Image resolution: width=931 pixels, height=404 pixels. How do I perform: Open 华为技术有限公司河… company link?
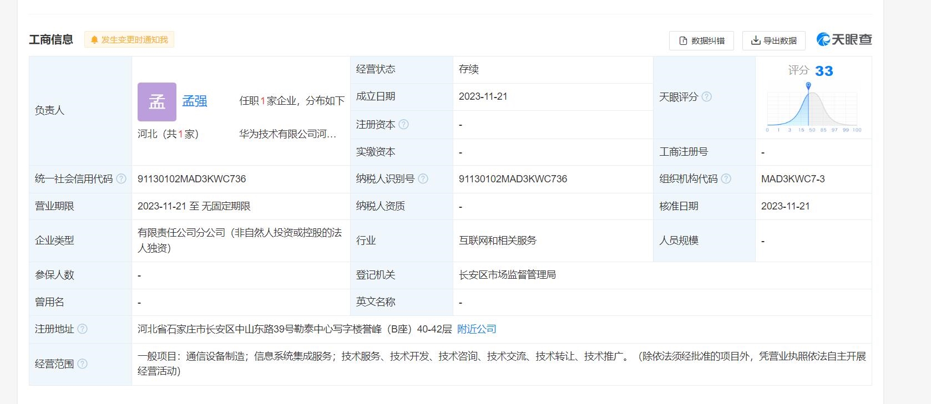(287, 134)
